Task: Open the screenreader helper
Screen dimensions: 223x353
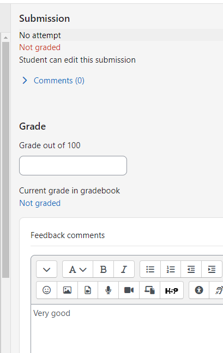Action: pos(217,290)
